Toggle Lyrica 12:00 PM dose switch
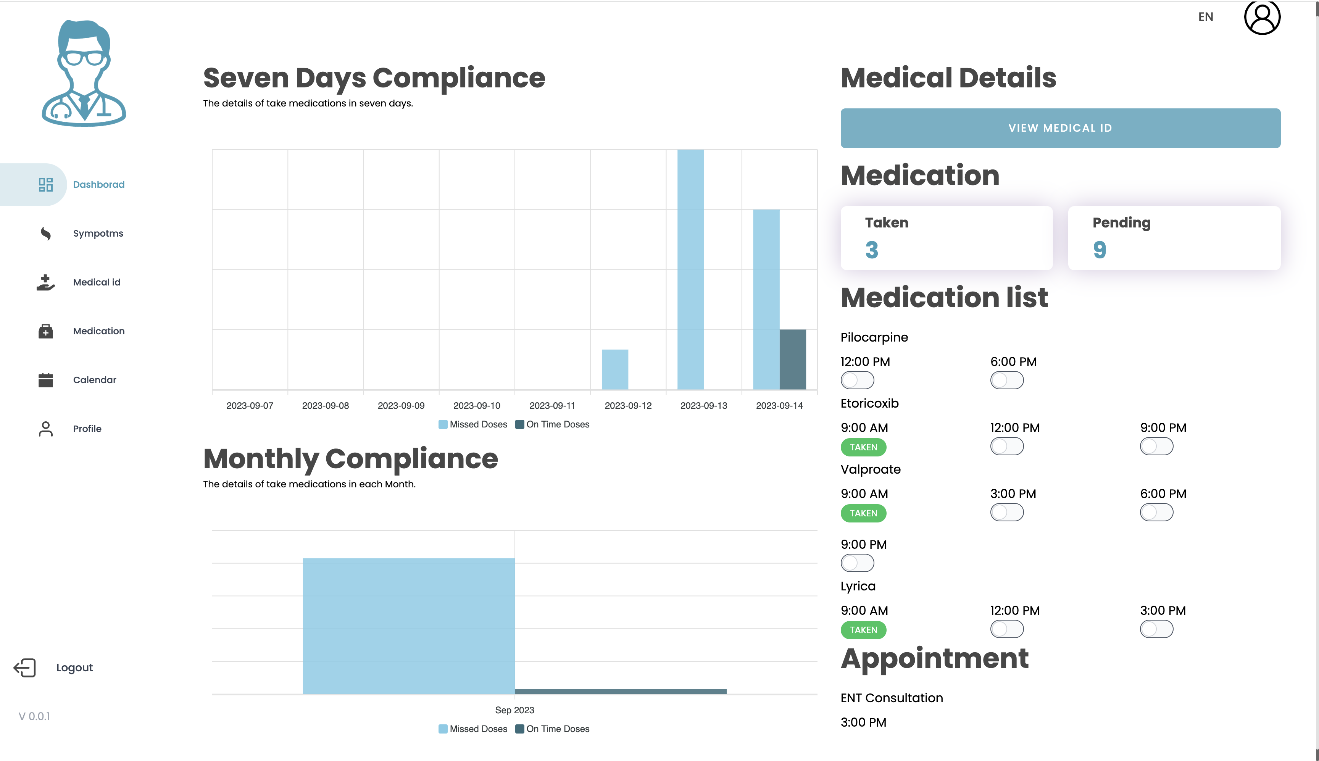This screenshot has height=761, width=1319. pos(1006,629)
